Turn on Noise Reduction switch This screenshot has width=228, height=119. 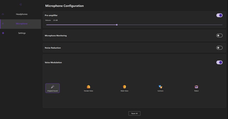click(219, 48)
